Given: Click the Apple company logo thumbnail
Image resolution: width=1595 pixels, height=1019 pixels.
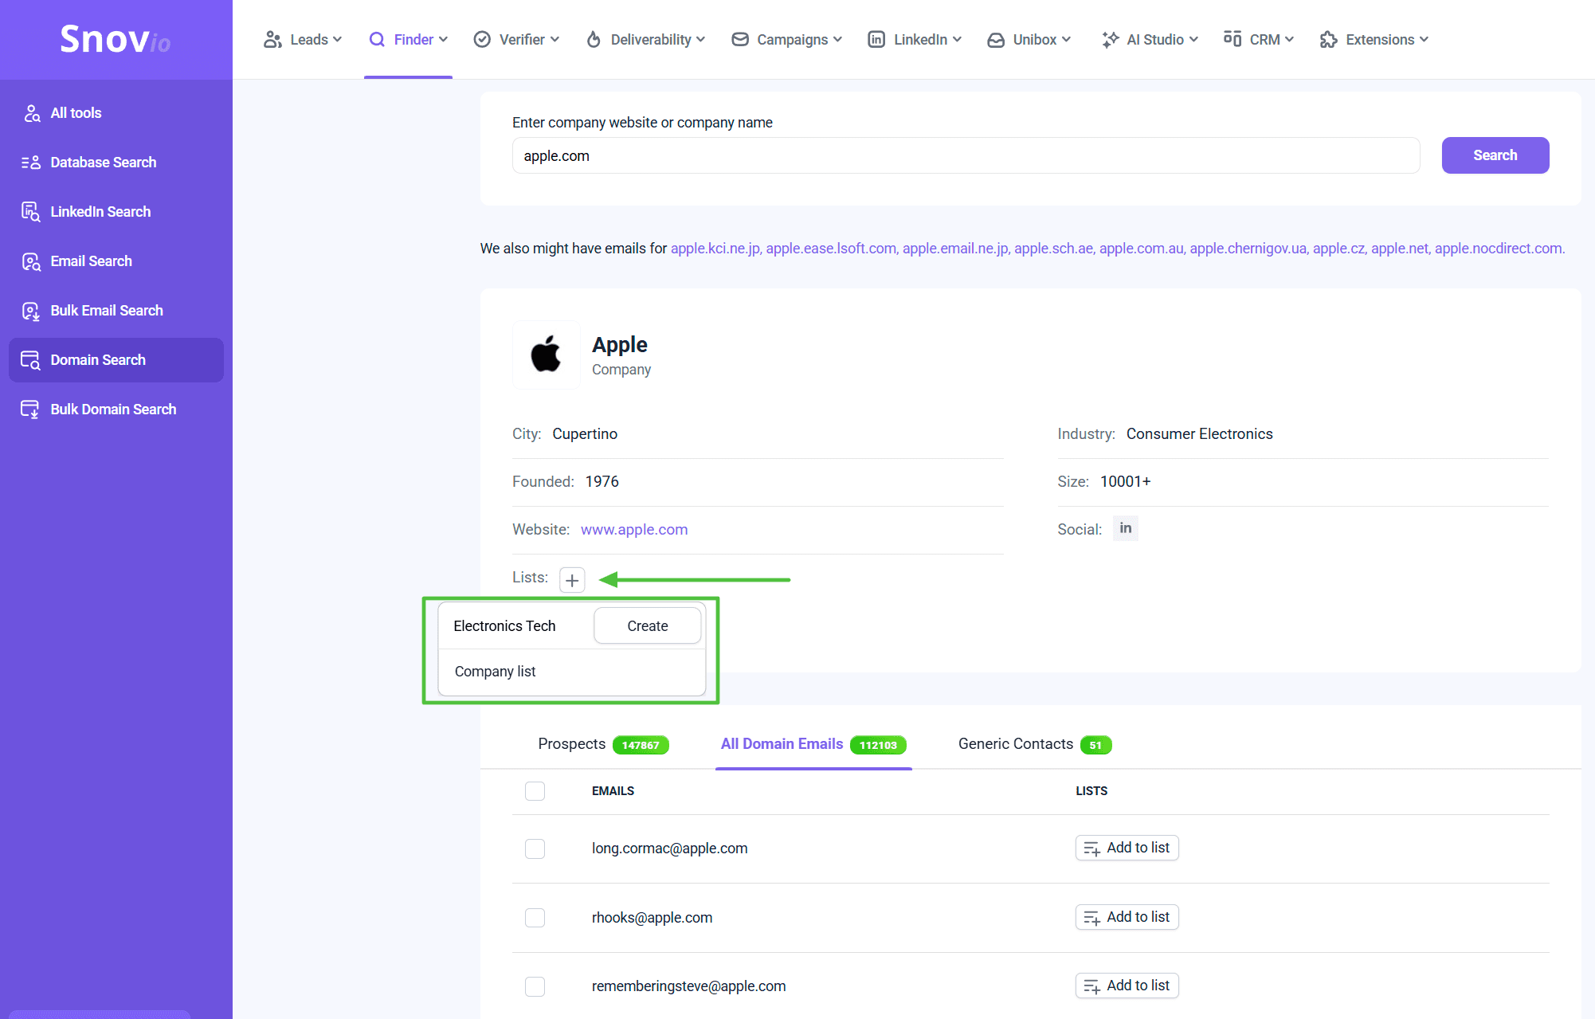Looking at the screenshot, I should (x=547, y=355).
